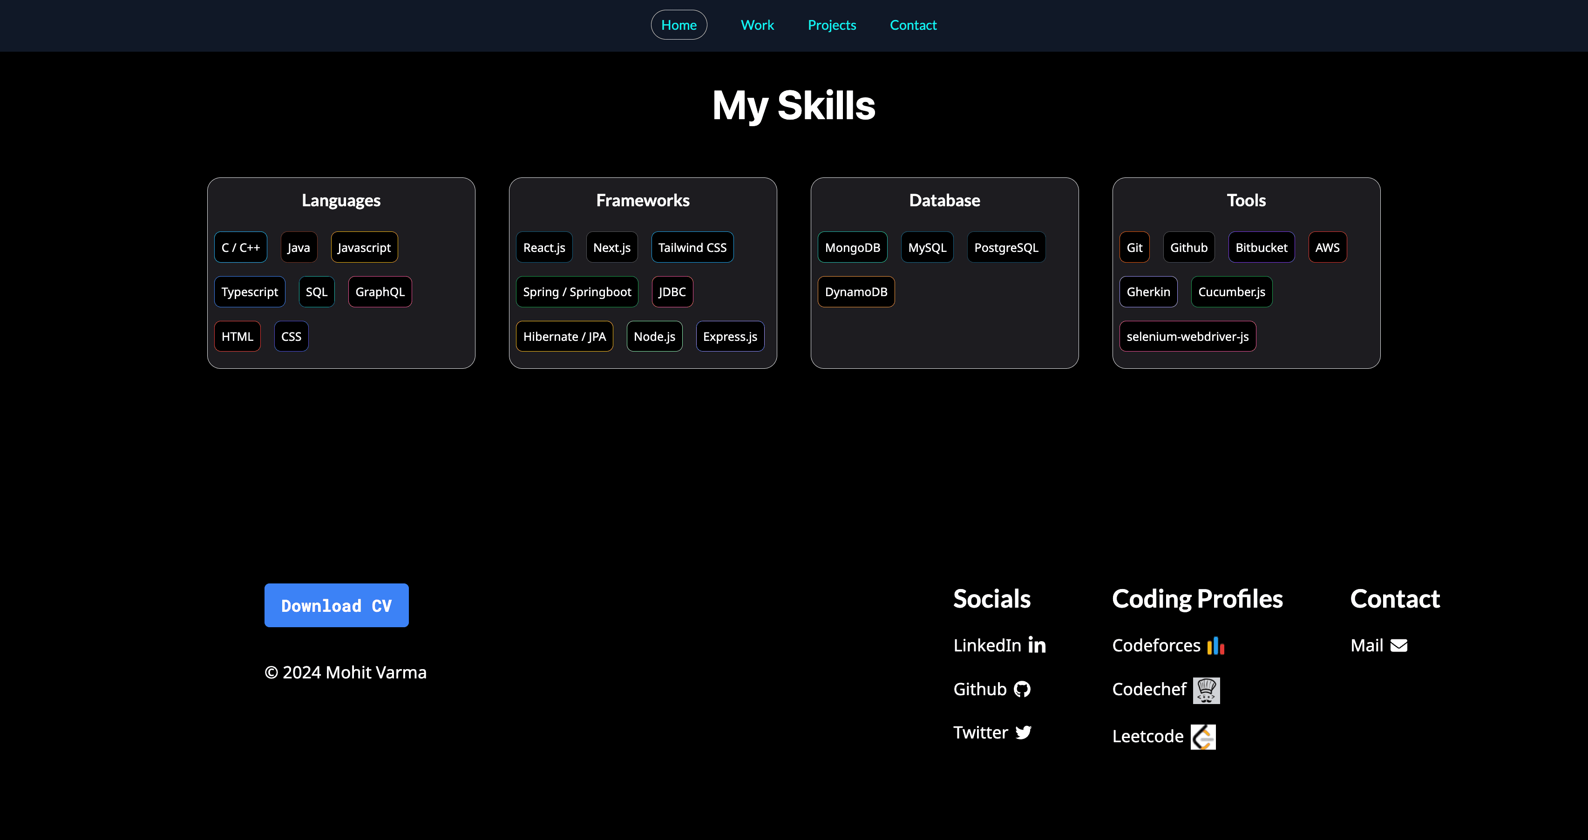Screen dimensions: 1588x840
Task: Click the Cucumber.js tool tag
Action: point(1232,291)
